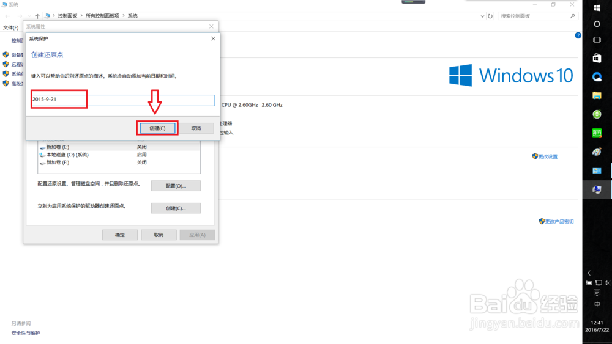
Task: Expand chevron after 所有控制面板项 breadcrumb
Action: click(124, 16)
